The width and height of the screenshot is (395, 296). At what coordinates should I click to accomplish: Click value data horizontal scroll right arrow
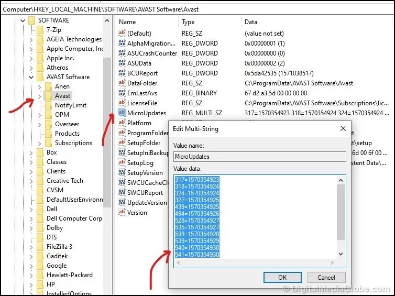coord(332,263)
